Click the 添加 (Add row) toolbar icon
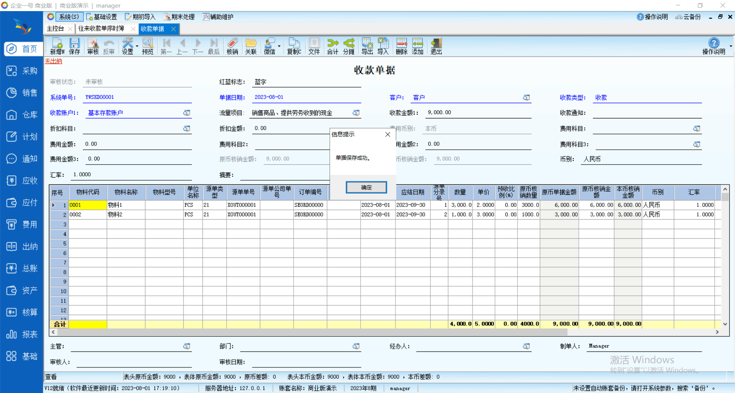This screenshot has height=393, width=735. click(417, 46)
